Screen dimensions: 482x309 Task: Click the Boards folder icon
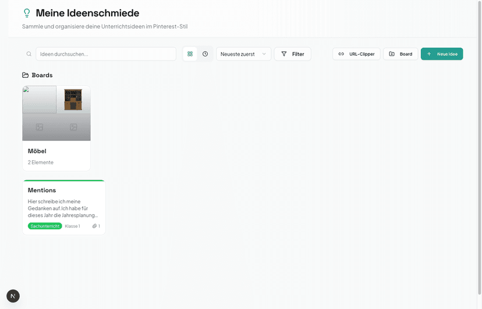25,75
